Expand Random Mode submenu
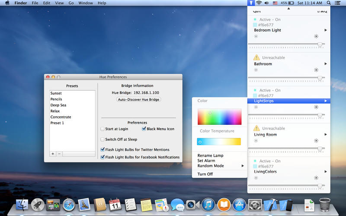 point(220,166)
